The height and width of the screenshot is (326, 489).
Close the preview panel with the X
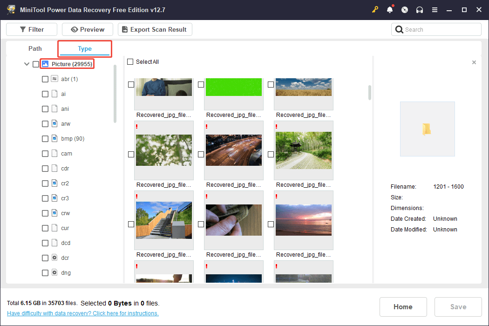pyautogui.click(x=474, y=62)
